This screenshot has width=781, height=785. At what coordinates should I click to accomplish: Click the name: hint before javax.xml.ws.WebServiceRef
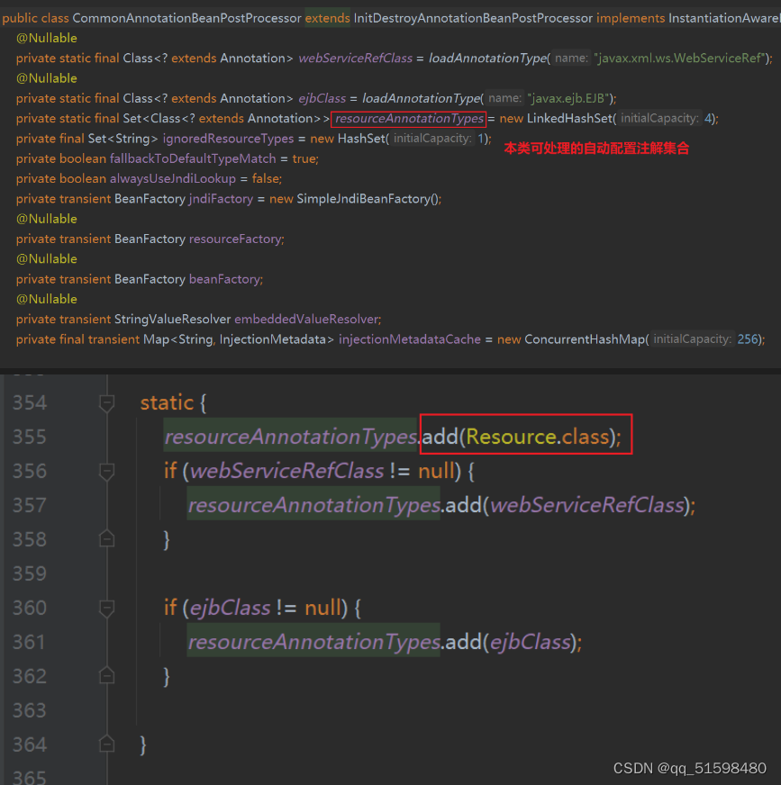point(571,58)
